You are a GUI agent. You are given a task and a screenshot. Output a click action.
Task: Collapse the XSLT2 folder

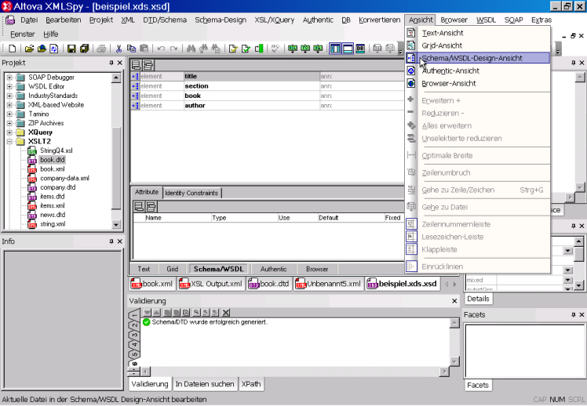(9, 141)
